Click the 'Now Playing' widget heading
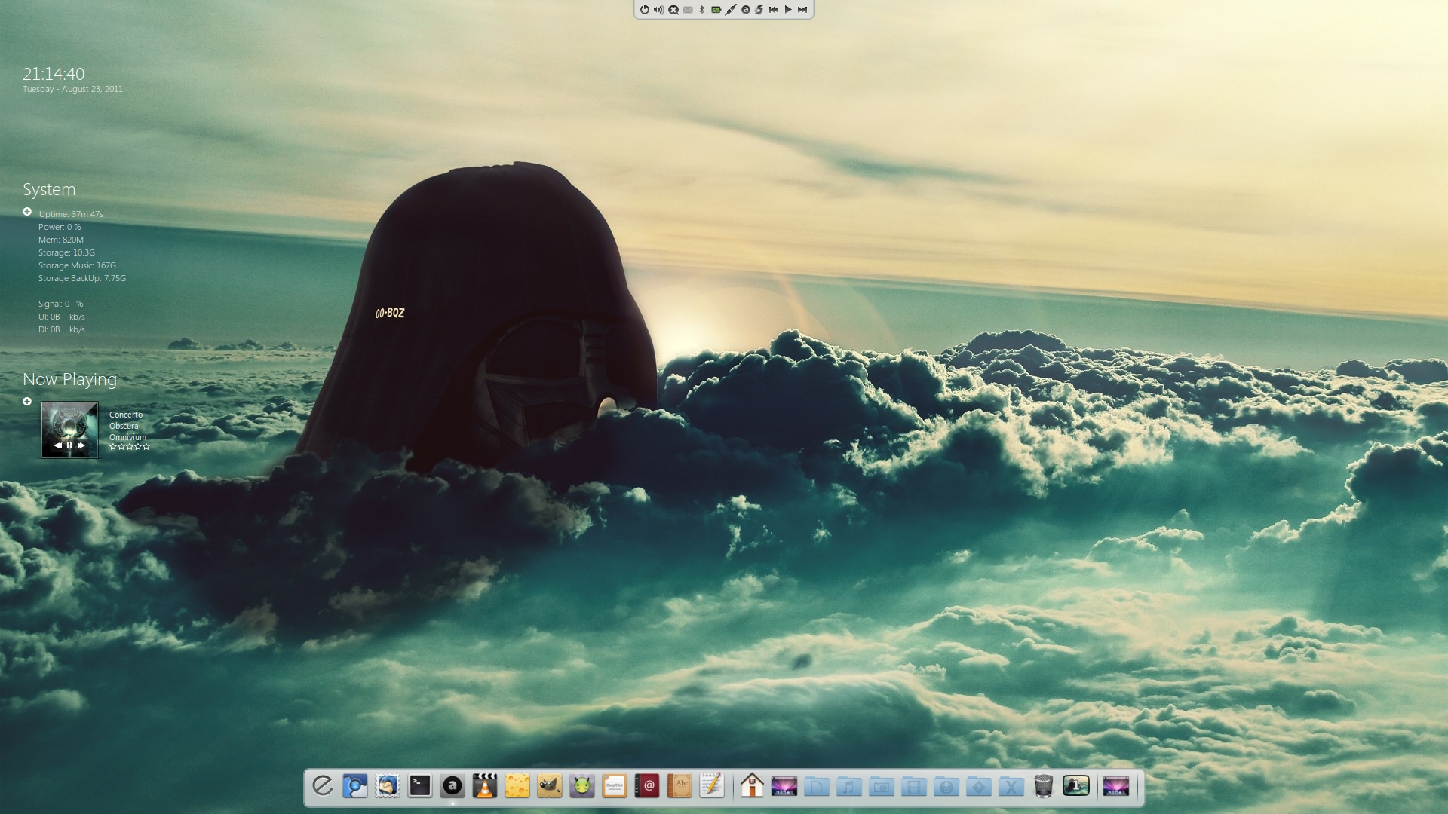 69,380
